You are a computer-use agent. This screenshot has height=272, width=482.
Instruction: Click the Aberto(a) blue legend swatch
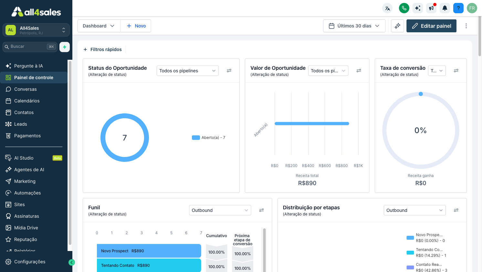tap(196, 138)
